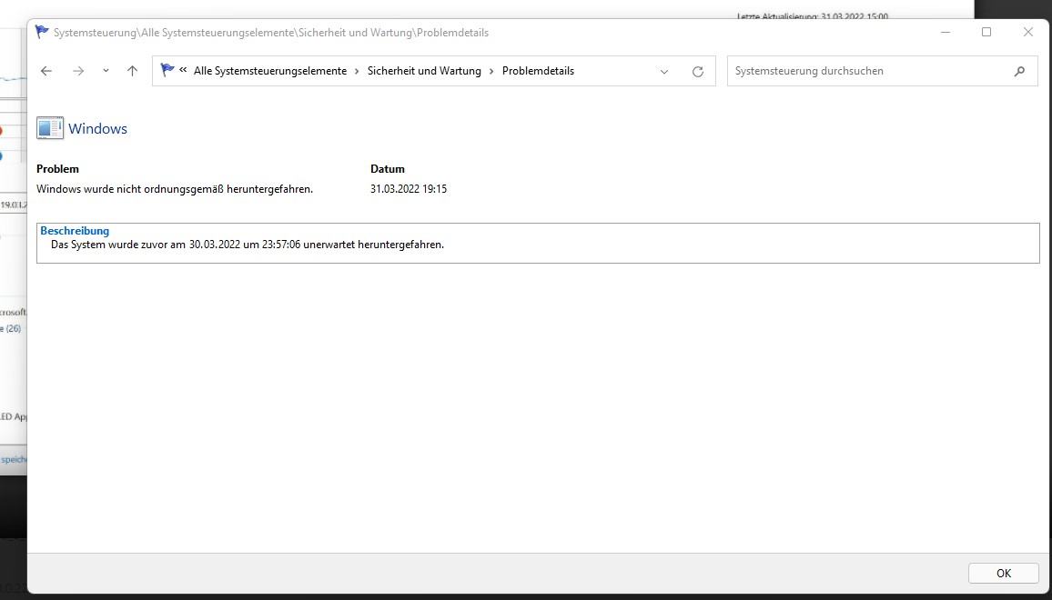Open the recent locations dropdown chevron
The image size is (1052, 600).
tap(106, 71)
